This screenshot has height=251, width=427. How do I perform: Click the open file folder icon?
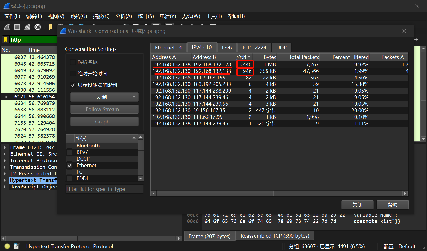[x=50, y=27]
